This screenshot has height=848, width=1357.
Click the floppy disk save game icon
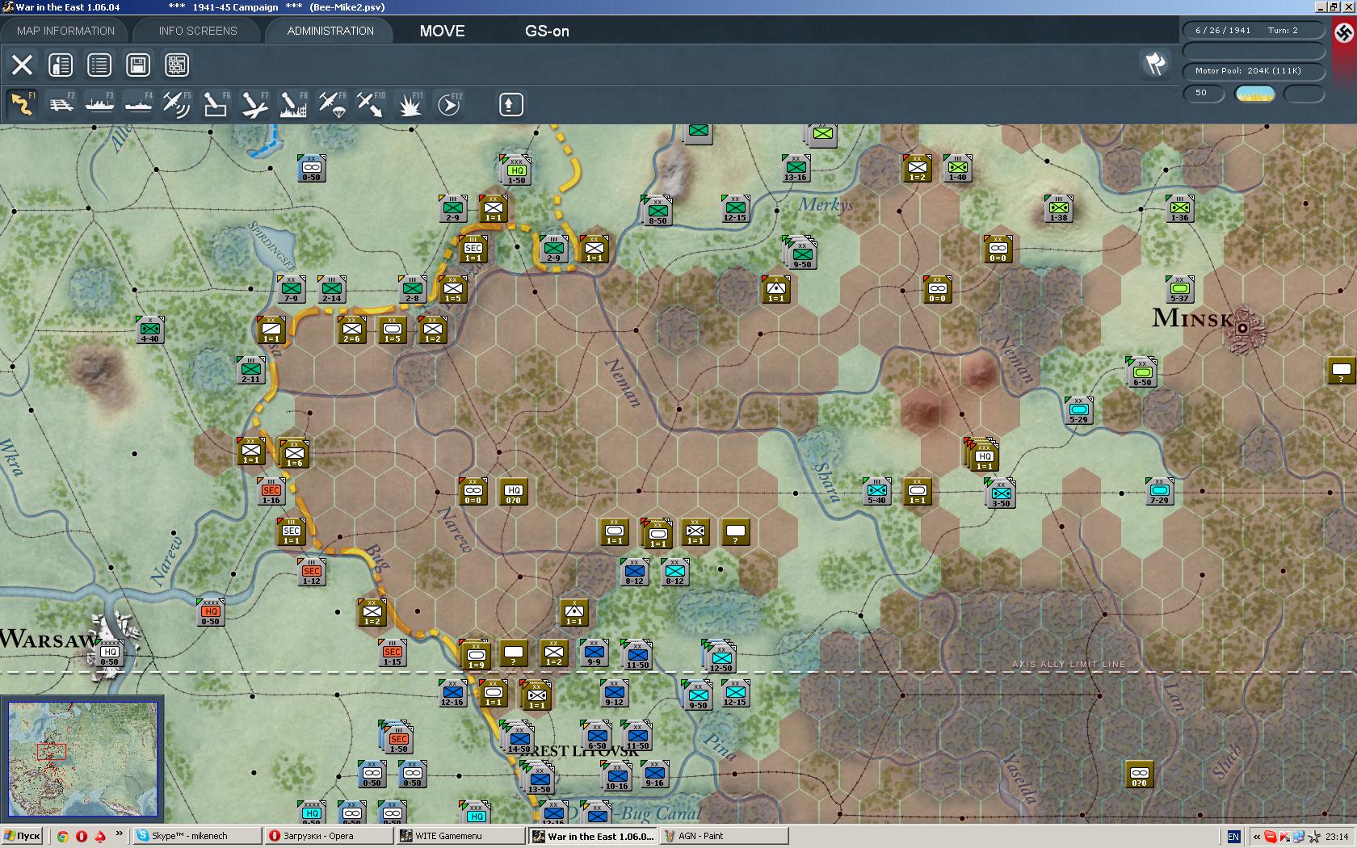[138, 65]
